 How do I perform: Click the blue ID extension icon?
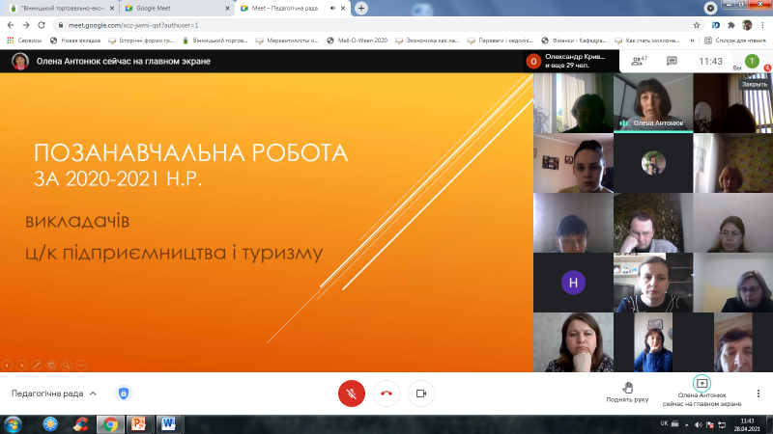[x=716, y=25]
